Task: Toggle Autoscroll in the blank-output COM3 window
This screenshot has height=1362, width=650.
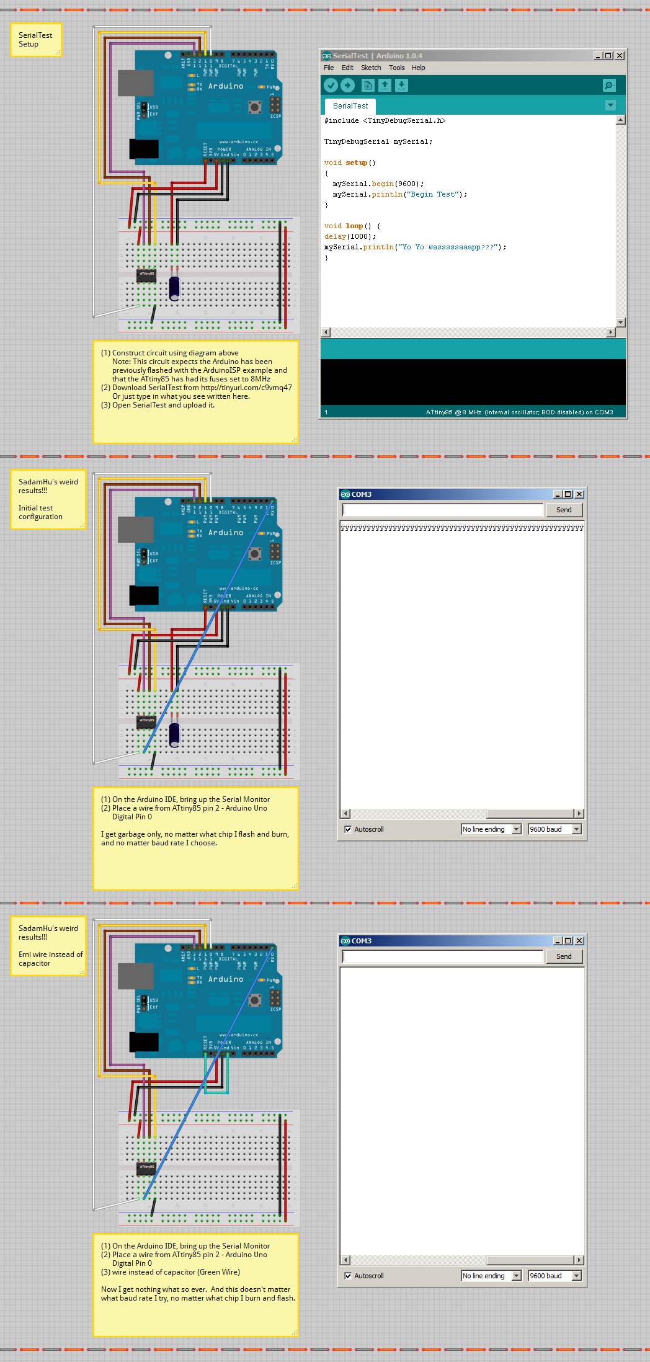Action: pyautogui.click(x=348, y=1276)
